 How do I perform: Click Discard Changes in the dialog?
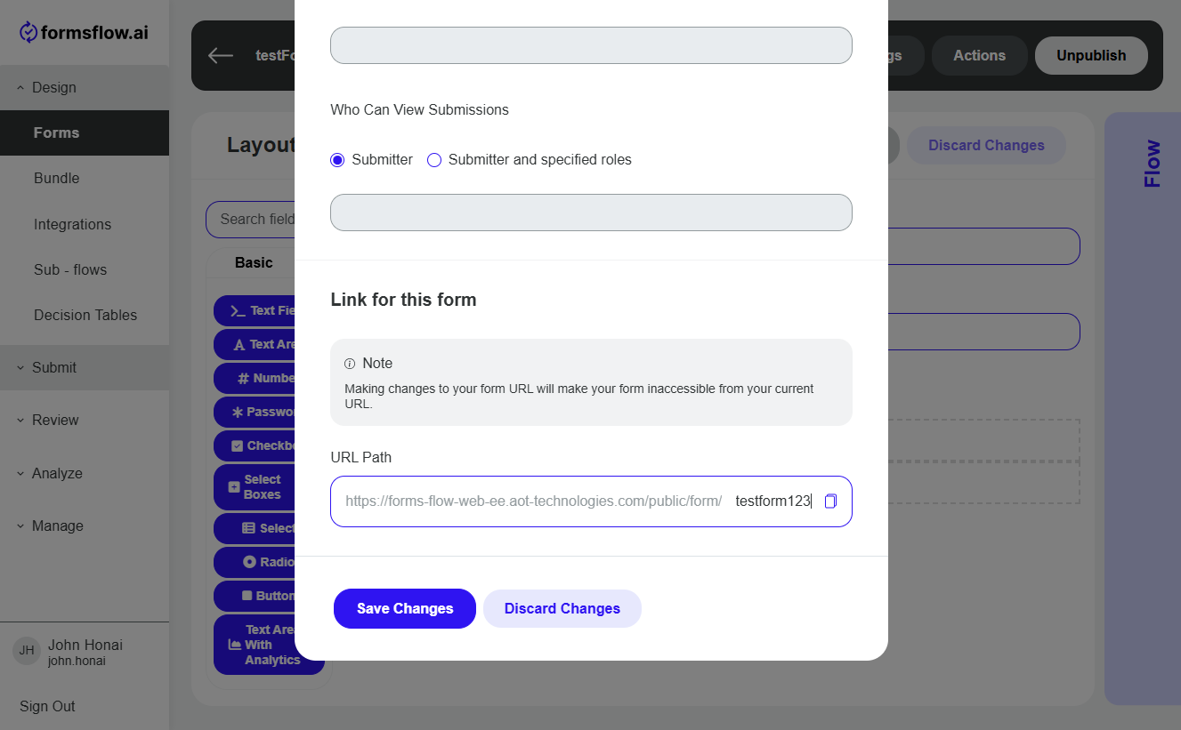pyautogui.click(x=562, y=608)
